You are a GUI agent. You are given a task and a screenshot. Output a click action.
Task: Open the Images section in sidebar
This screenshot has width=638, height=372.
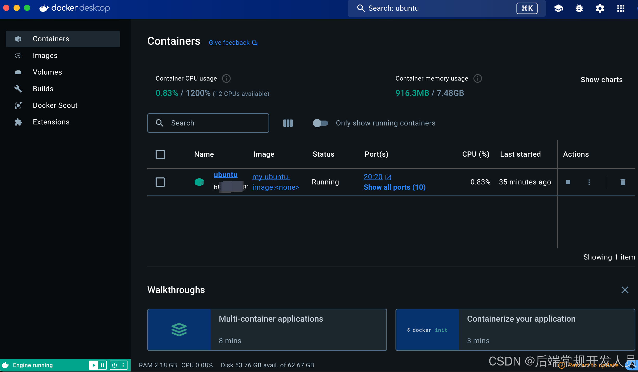point(63,56)
